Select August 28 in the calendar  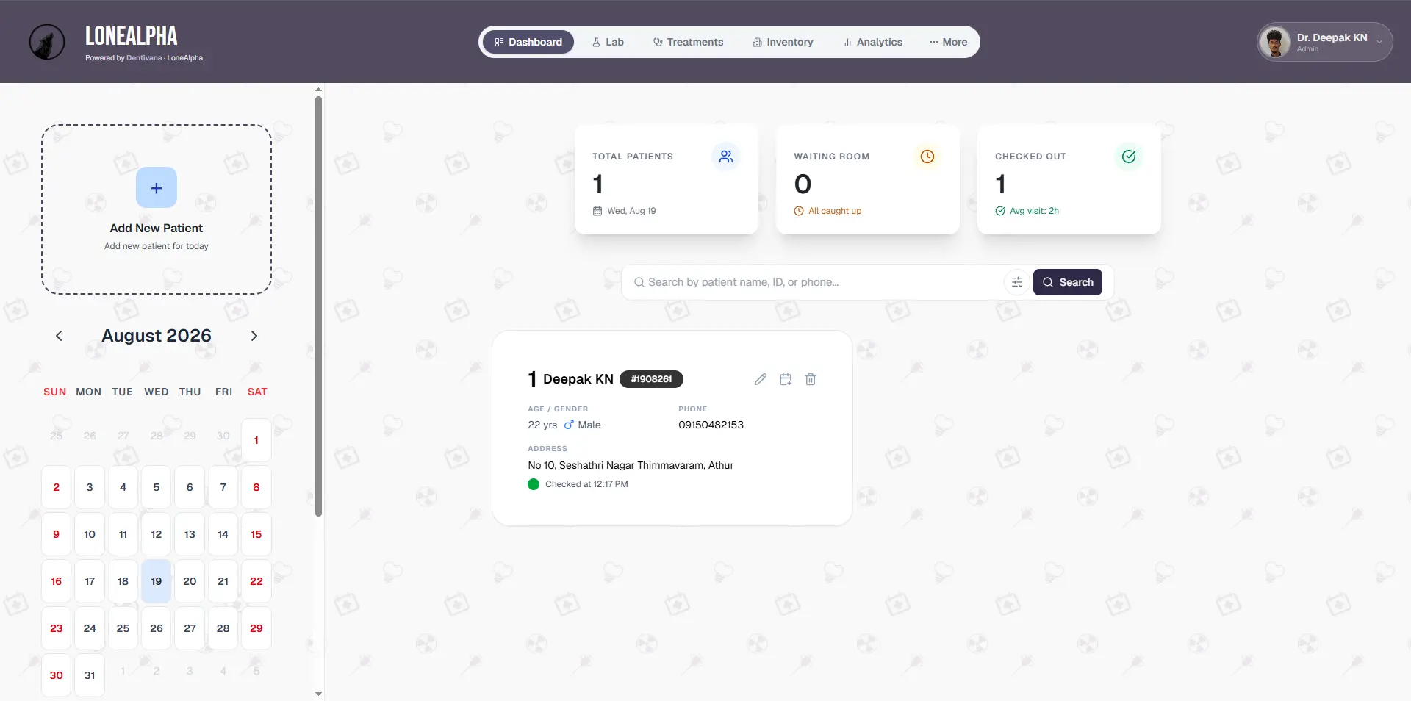click(223, 628)
